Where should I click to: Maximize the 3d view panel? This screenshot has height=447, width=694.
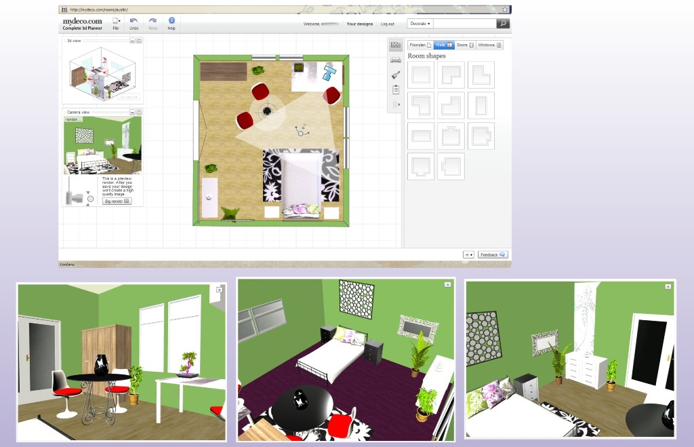click(x=139, y=40)
